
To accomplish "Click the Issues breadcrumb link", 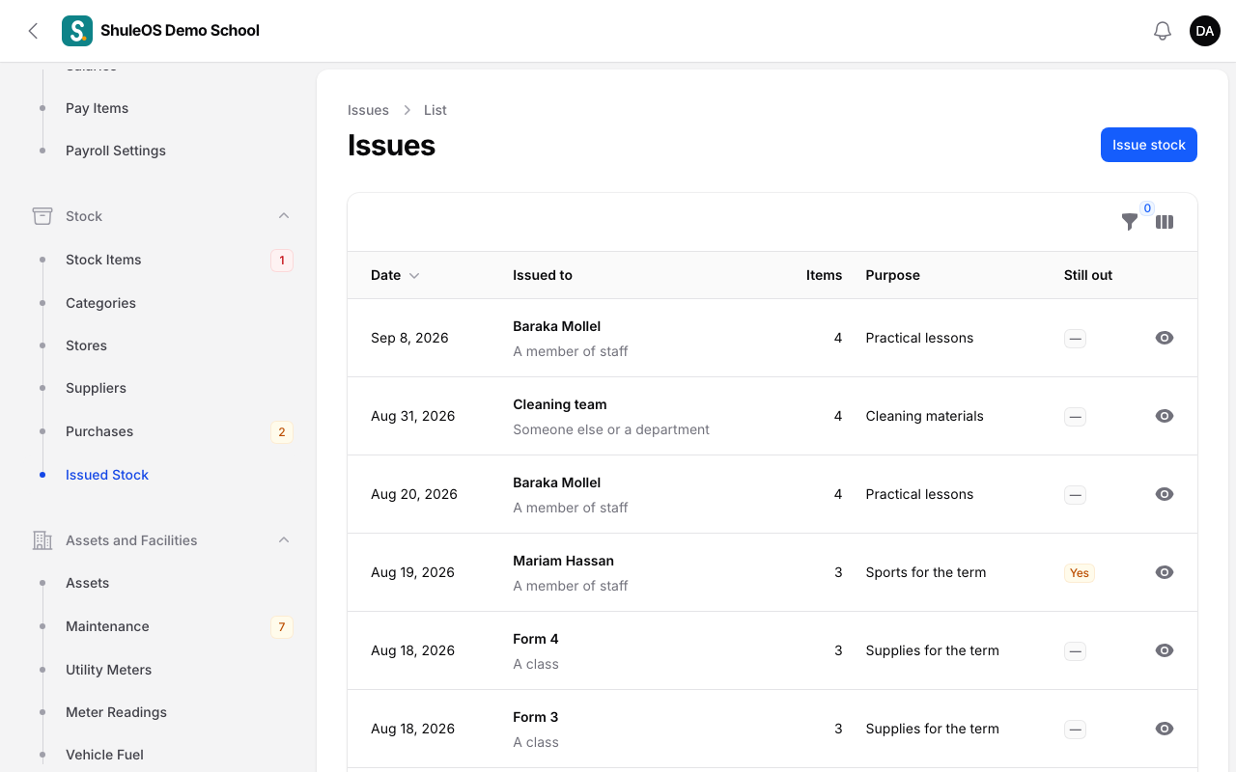I will (368, 110).
